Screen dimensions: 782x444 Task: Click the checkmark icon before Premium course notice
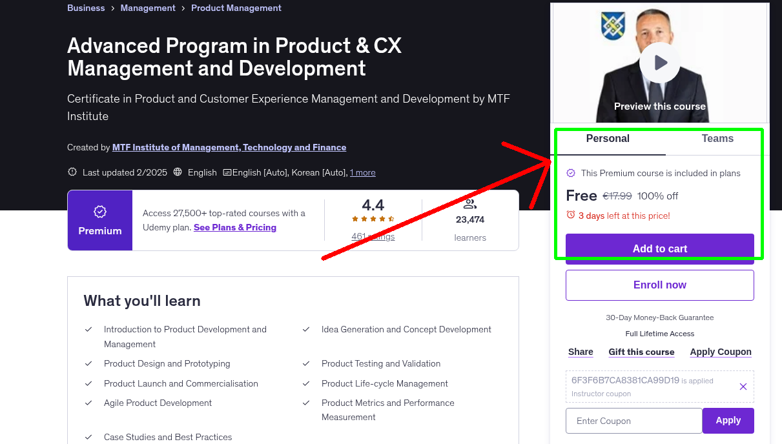571,173
